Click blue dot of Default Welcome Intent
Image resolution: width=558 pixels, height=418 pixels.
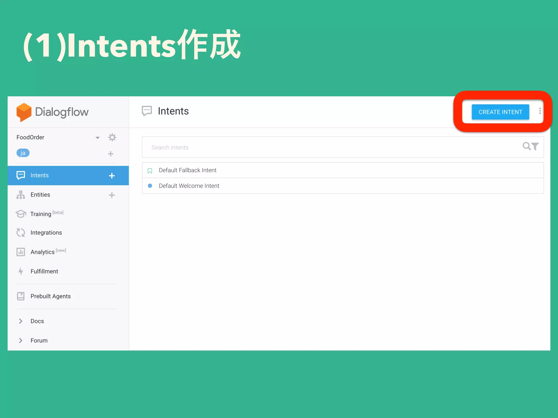click(150, 186)
